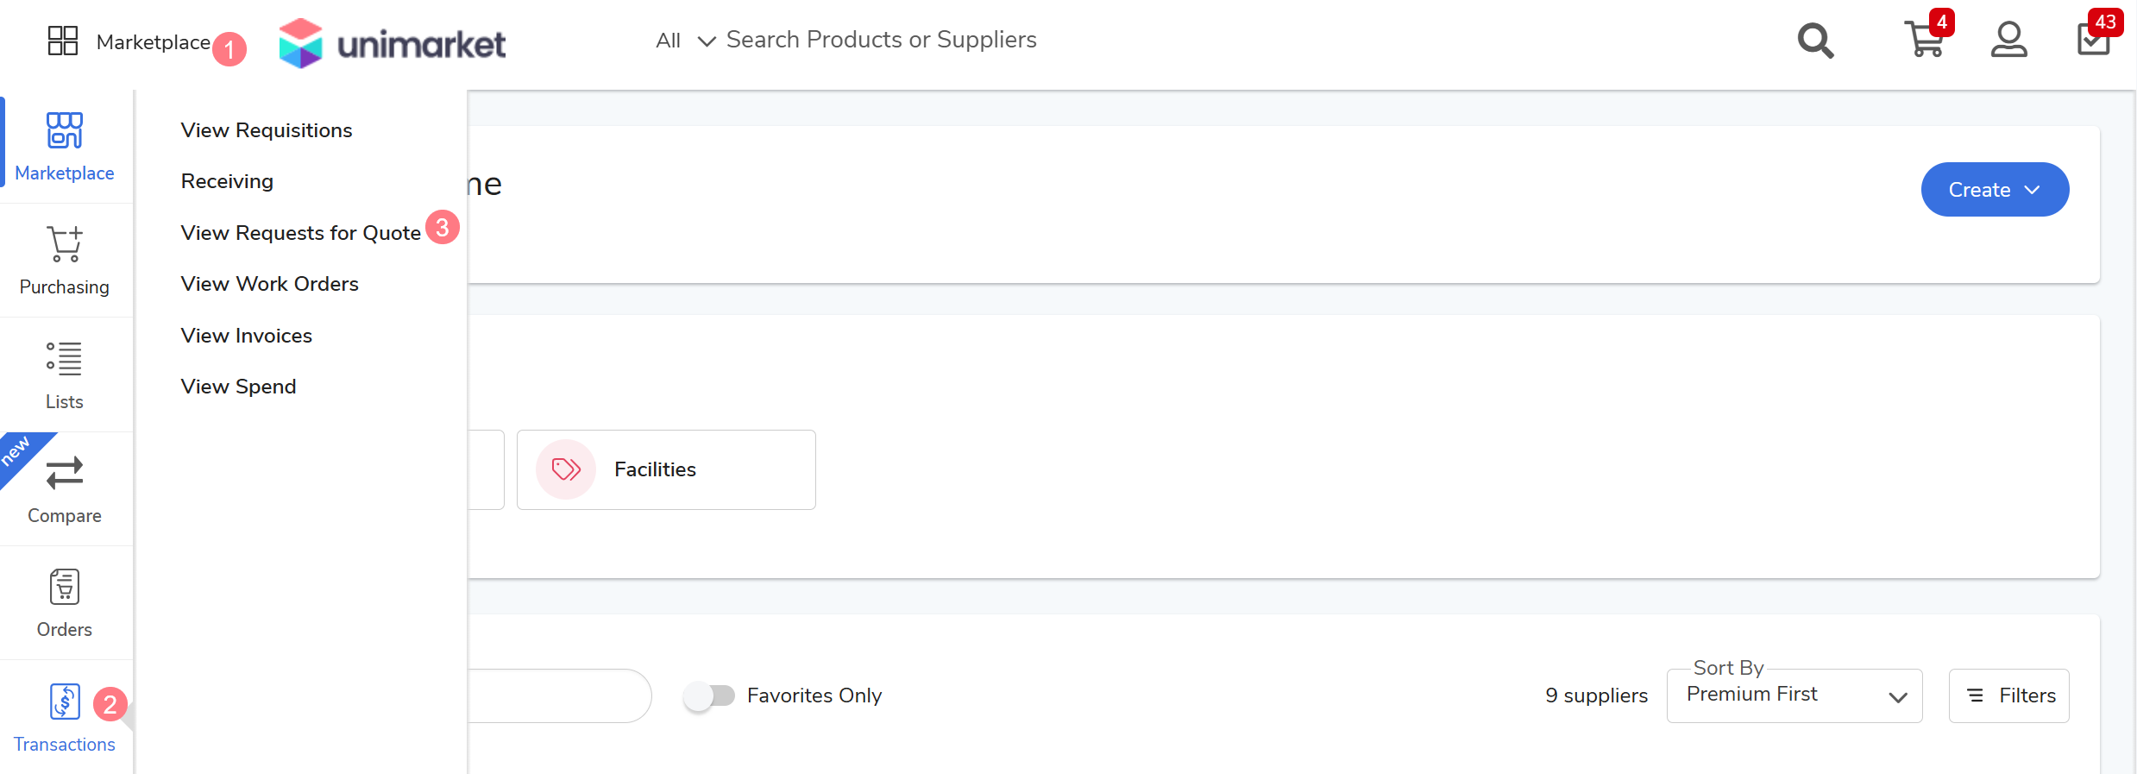This screenshot has width=2137, height=774.
Task: Toggle the Favorites Only switch
Action: click(709, 695)
